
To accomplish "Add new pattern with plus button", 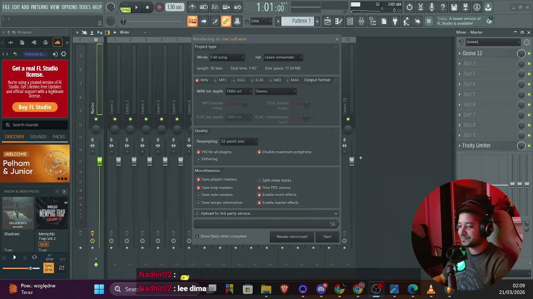I will [x=317, y=21].
